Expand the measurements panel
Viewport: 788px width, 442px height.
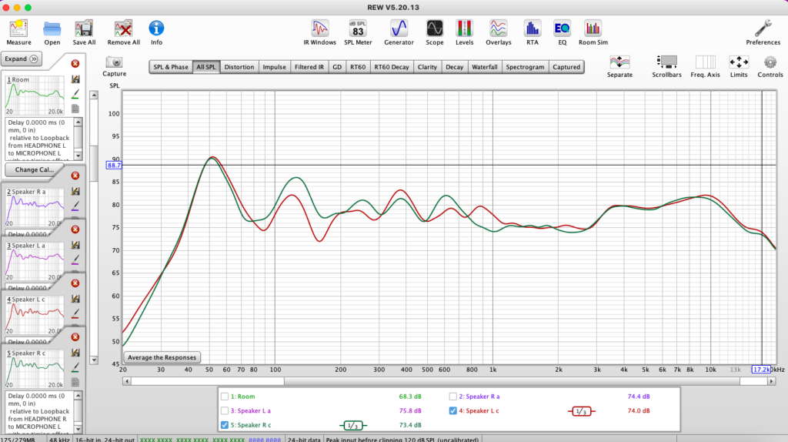click(x=21, y=59)
